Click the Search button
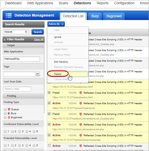The height and width of the screenshot is (151, 149). click(x=38, y=32)
